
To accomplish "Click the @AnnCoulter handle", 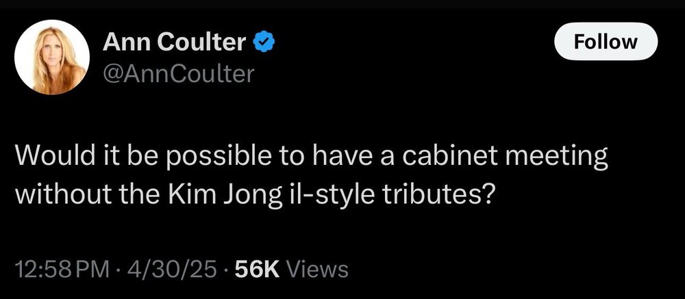I will (x=178, y=73).
